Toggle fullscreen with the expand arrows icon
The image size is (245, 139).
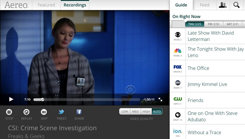click(x=160, y=99)
